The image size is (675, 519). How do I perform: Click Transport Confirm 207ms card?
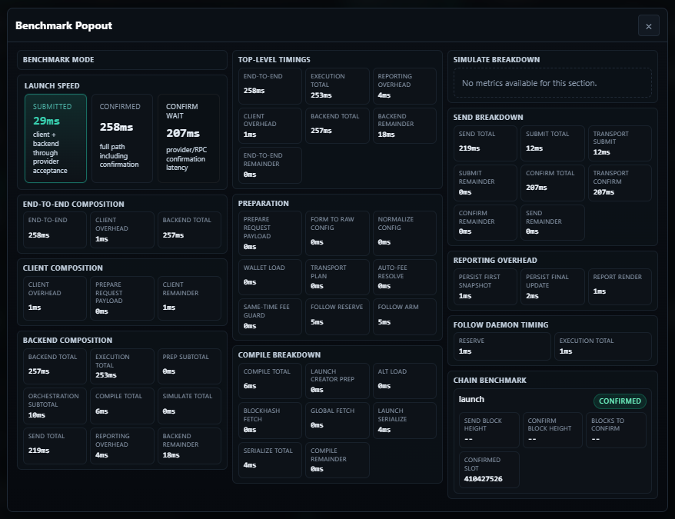pyautogui.click(x=620, y=183)
